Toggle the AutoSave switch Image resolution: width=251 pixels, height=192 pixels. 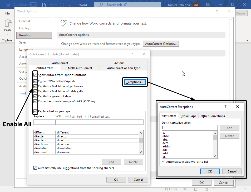(33, 5)
